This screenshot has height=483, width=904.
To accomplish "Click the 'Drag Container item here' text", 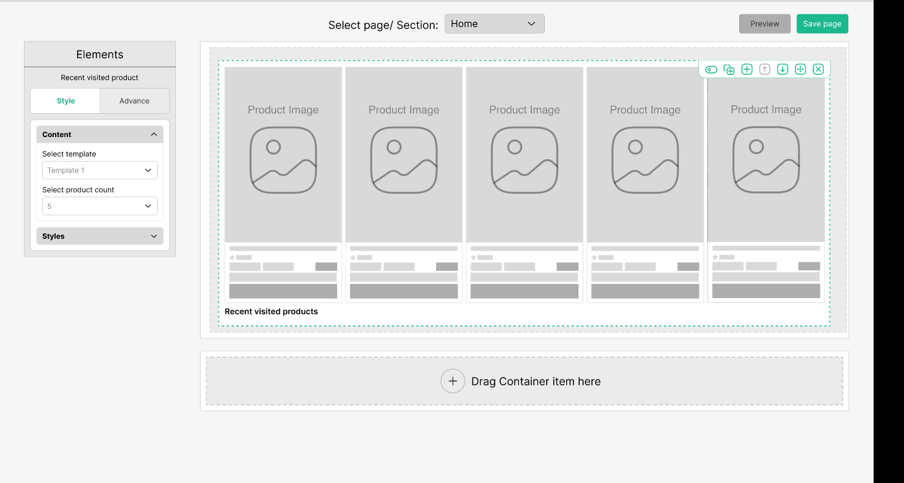I will pyautogui.click(x=536, y=381).
